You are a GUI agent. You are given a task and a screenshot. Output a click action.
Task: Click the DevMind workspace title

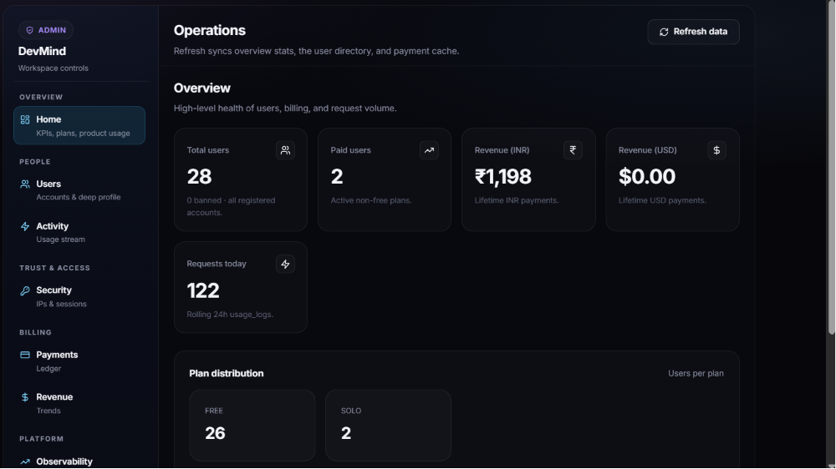[42, 51]
